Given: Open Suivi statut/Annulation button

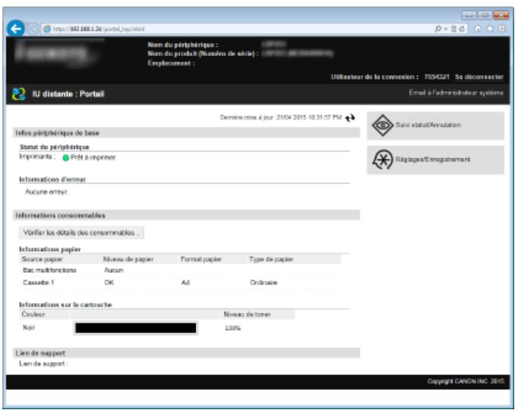Looking at the screenshot, I should (436, 125).
